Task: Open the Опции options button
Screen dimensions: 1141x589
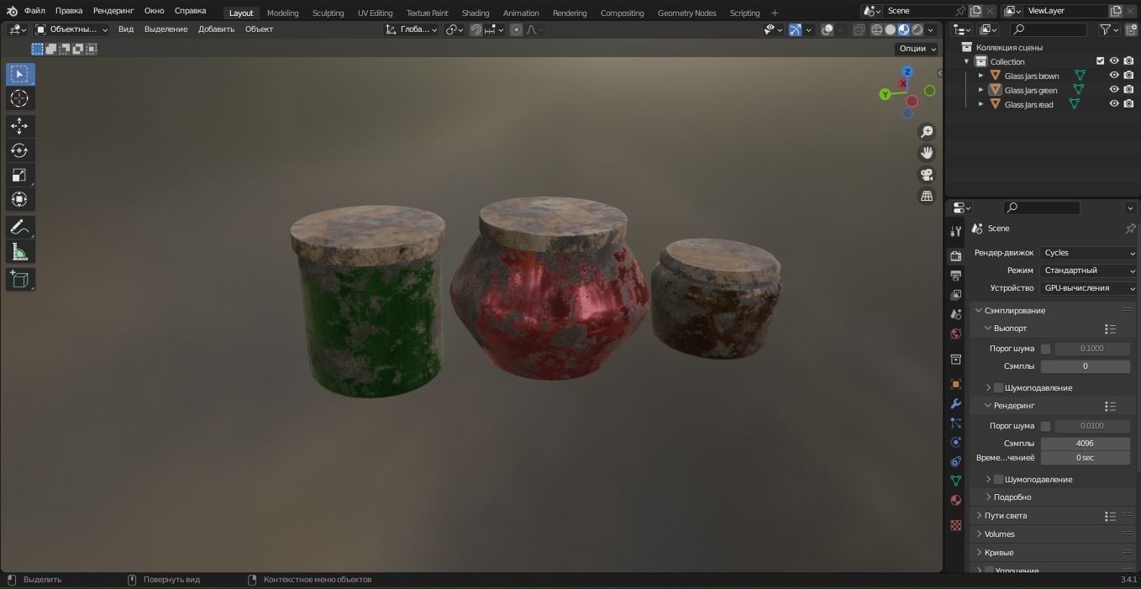Action: click(917, 49)
